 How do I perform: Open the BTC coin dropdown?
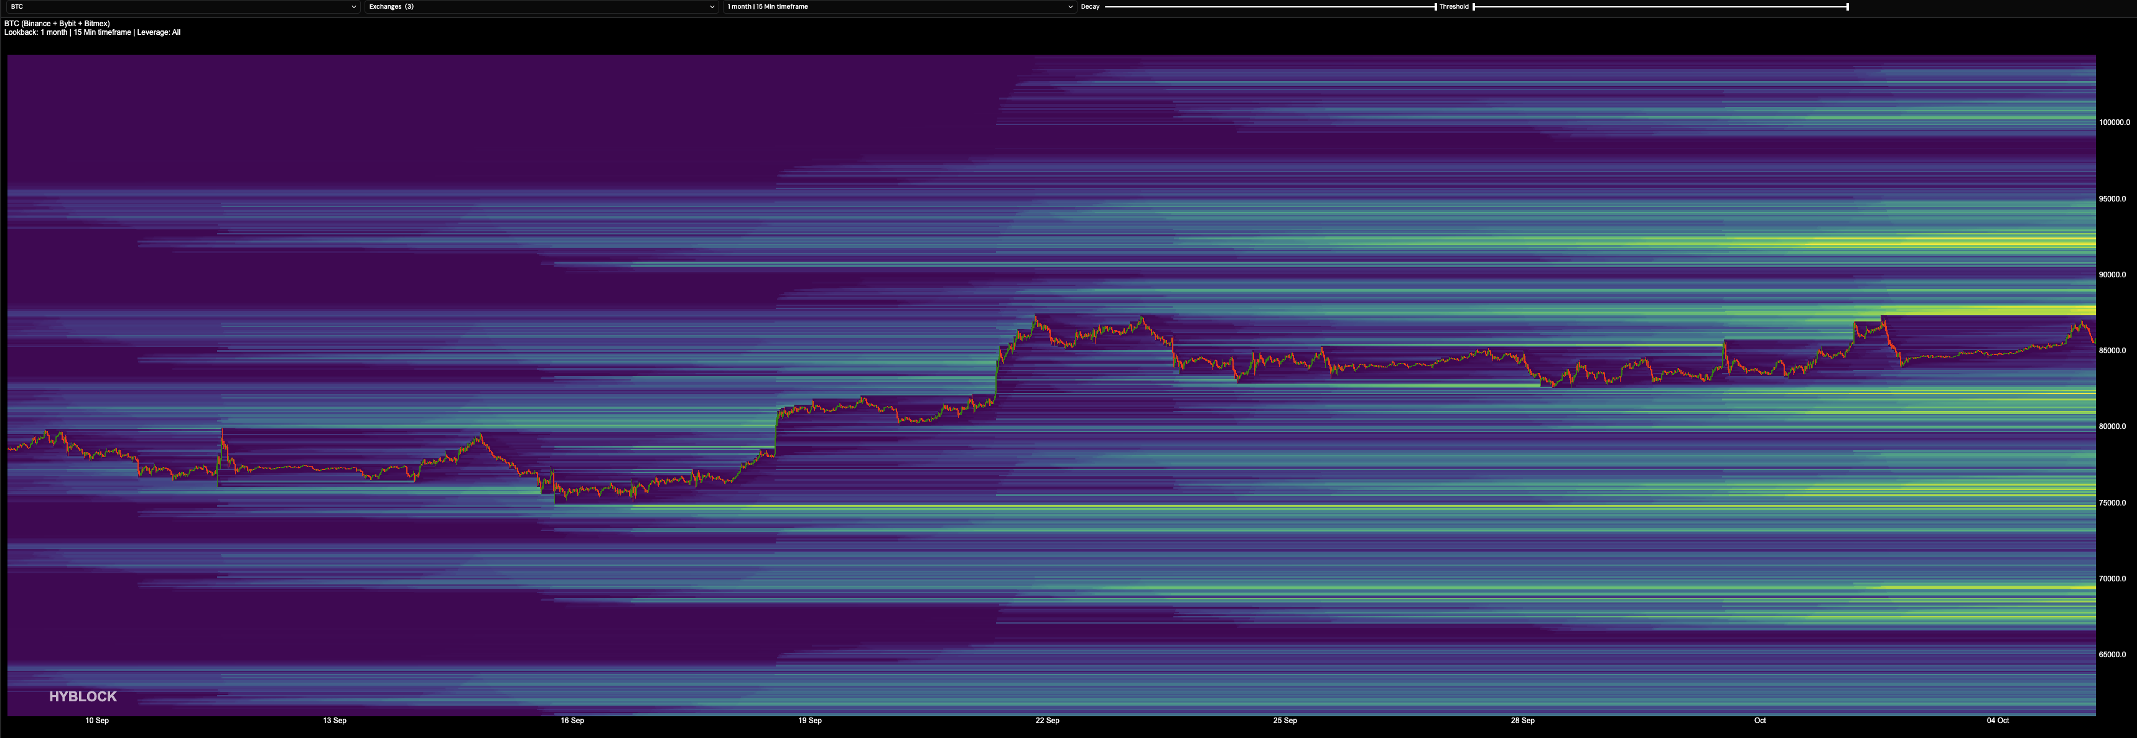click(182, 7)
